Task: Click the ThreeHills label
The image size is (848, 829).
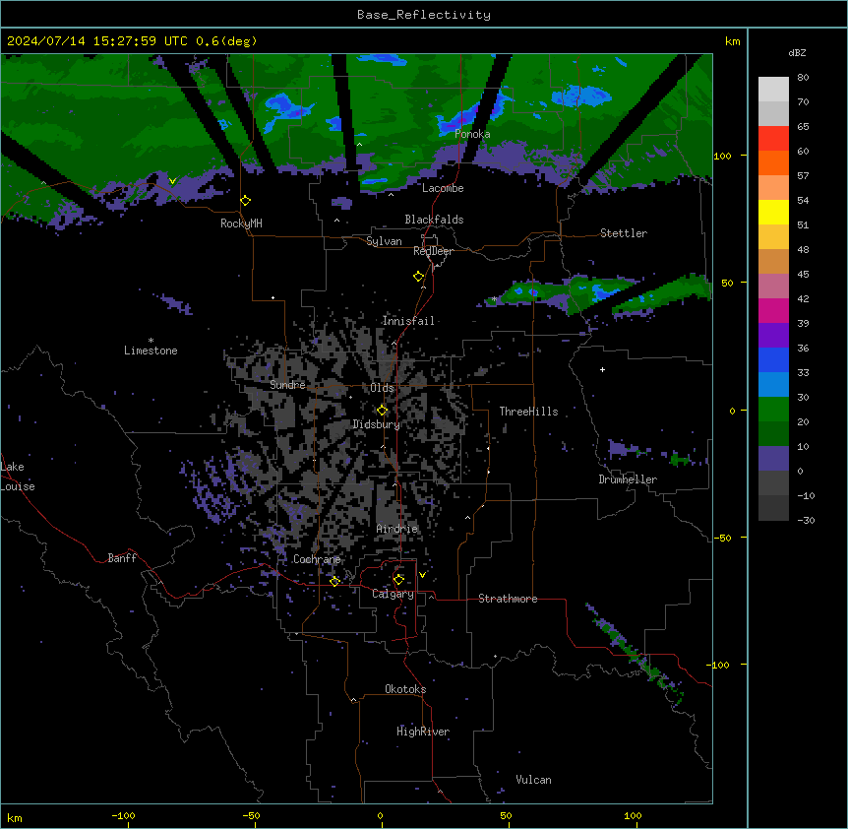Action: click(x=528, y=412)
